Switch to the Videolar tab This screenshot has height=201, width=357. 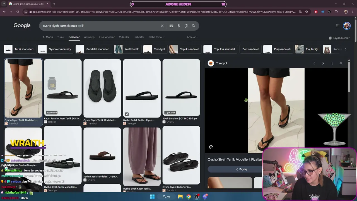[124, 37]
